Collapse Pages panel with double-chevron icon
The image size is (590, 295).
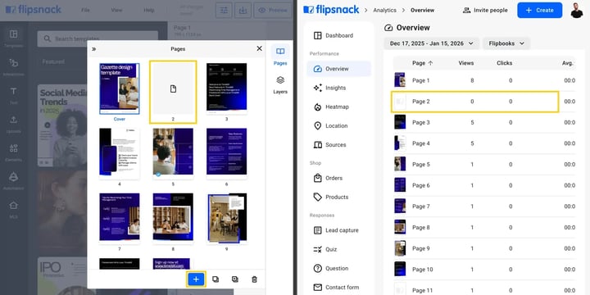click(93, 49)
